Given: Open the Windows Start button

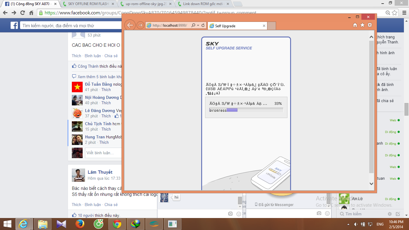Looking at the screenshot, I should coord(7,224).
